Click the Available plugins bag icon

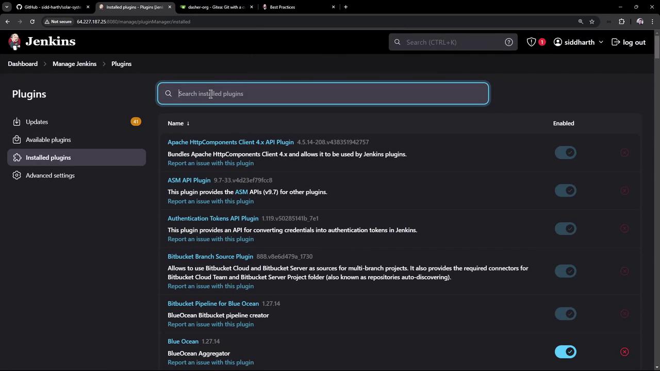tap(17, 140)
